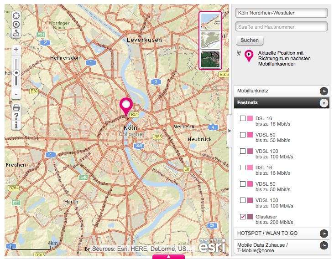The image size is (334, 259).
Task: Click the B59 road shield
Action: 34,91
